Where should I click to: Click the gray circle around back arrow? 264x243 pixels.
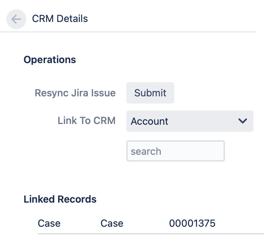(x=11, y=24)
